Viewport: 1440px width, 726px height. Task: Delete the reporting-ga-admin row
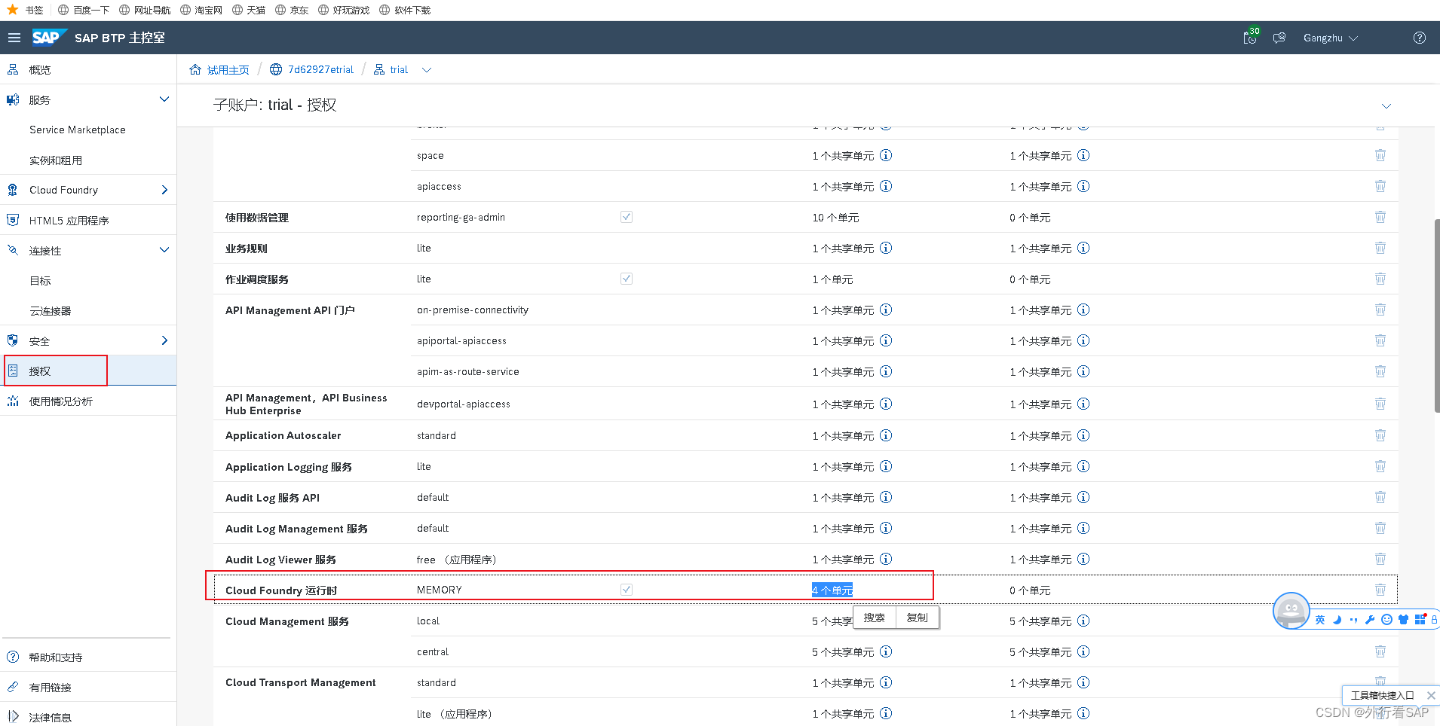click(x=1380, y=217)
